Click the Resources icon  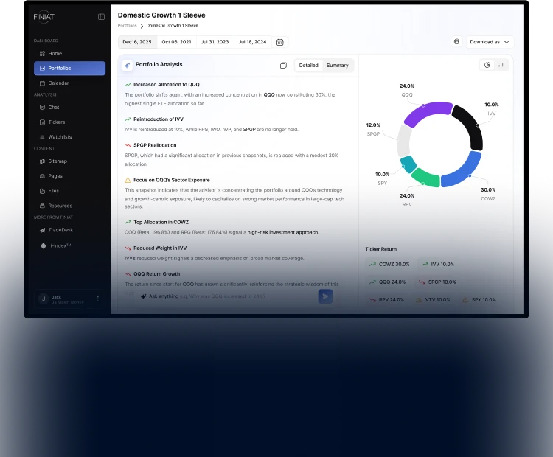42,206
